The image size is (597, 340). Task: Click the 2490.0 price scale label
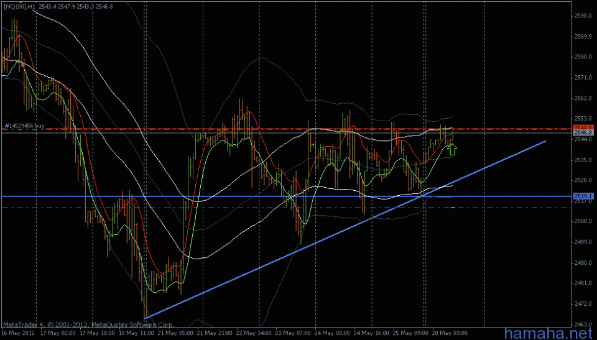click(584, 262)
